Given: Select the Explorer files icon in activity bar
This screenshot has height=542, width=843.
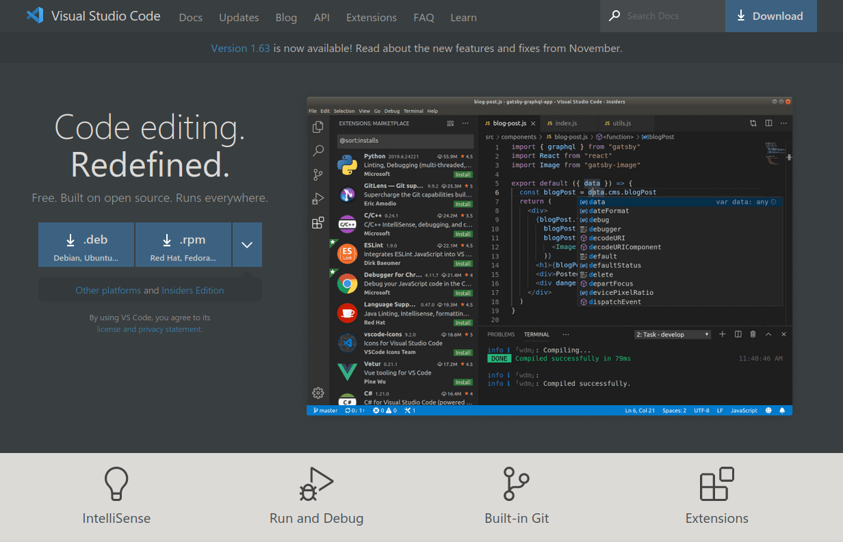Looking at the screenshot, I should click(x=317, y=127).
